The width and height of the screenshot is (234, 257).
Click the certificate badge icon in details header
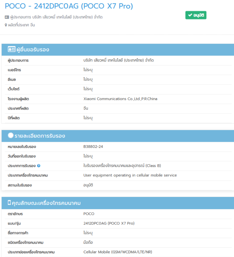11,135
